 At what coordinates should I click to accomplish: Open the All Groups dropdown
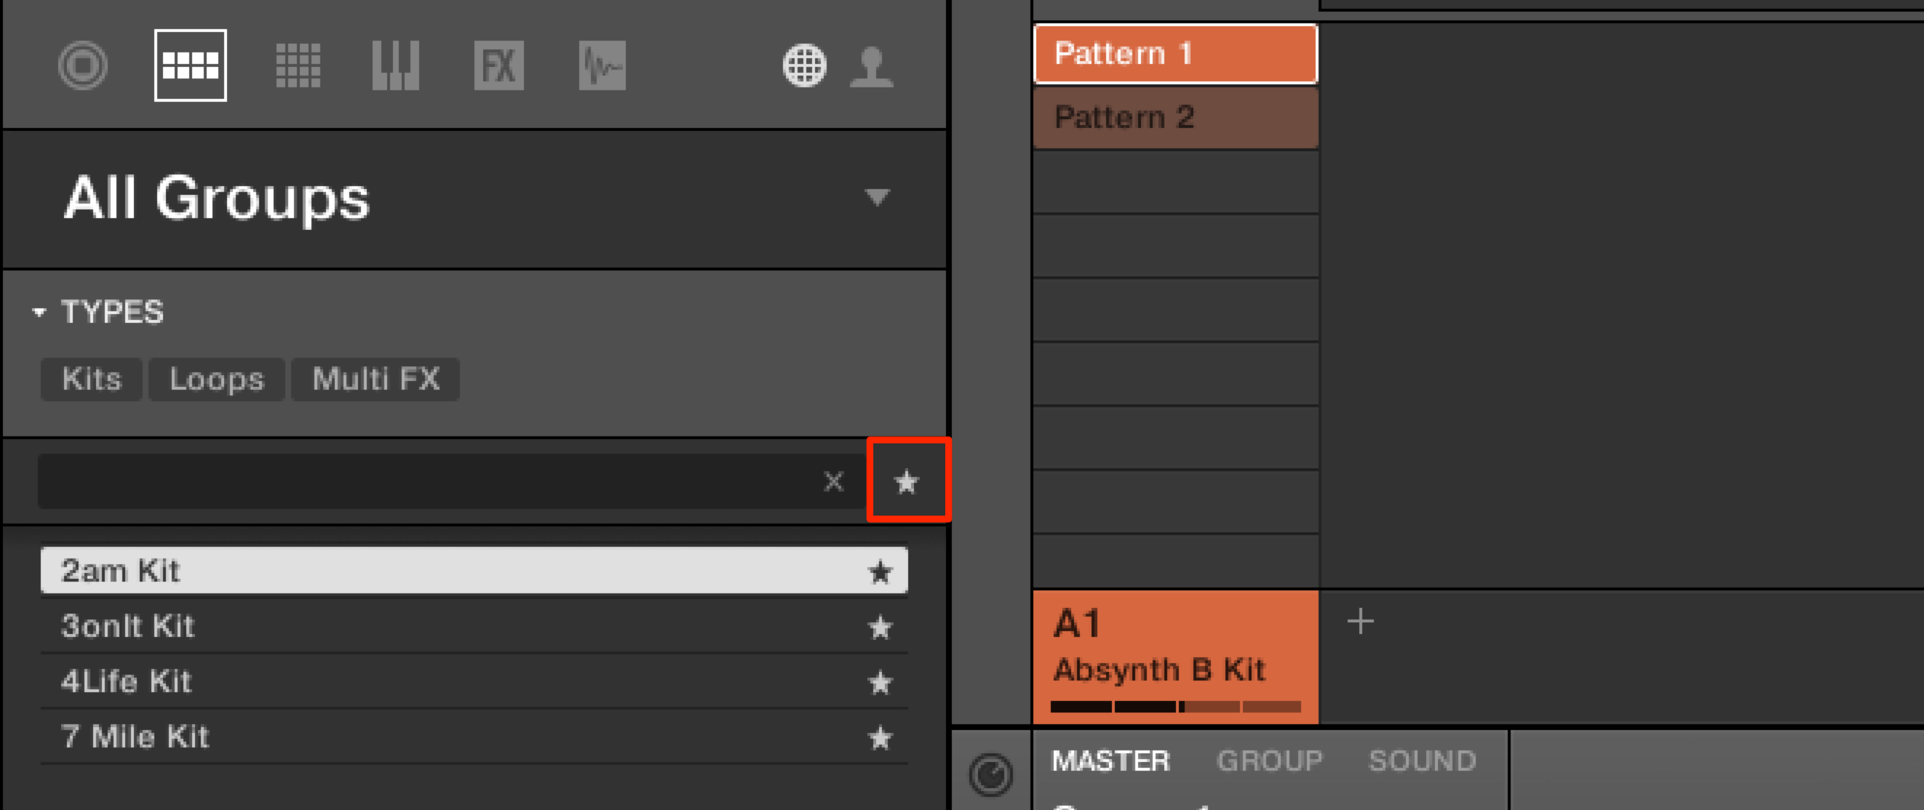point(877,197)
